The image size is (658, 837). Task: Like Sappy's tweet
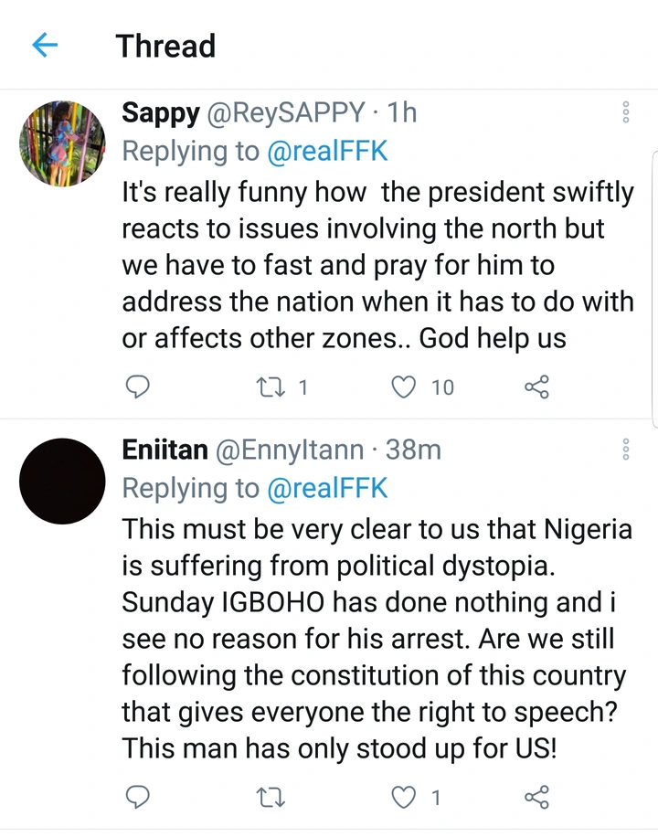(x=404, y=387)
